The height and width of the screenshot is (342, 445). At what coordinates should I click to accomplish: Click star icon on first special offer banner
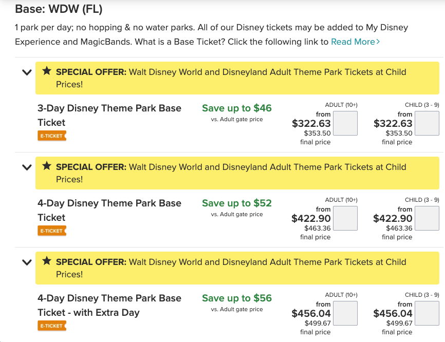click(x=47, y=71)
